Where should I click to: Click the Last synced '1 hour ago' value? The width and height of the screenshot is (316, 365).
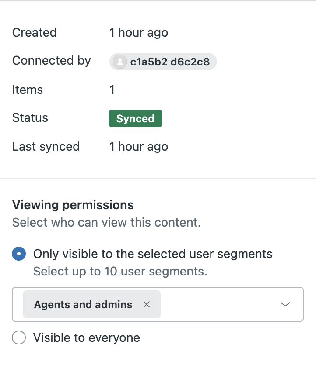(139, 147)
